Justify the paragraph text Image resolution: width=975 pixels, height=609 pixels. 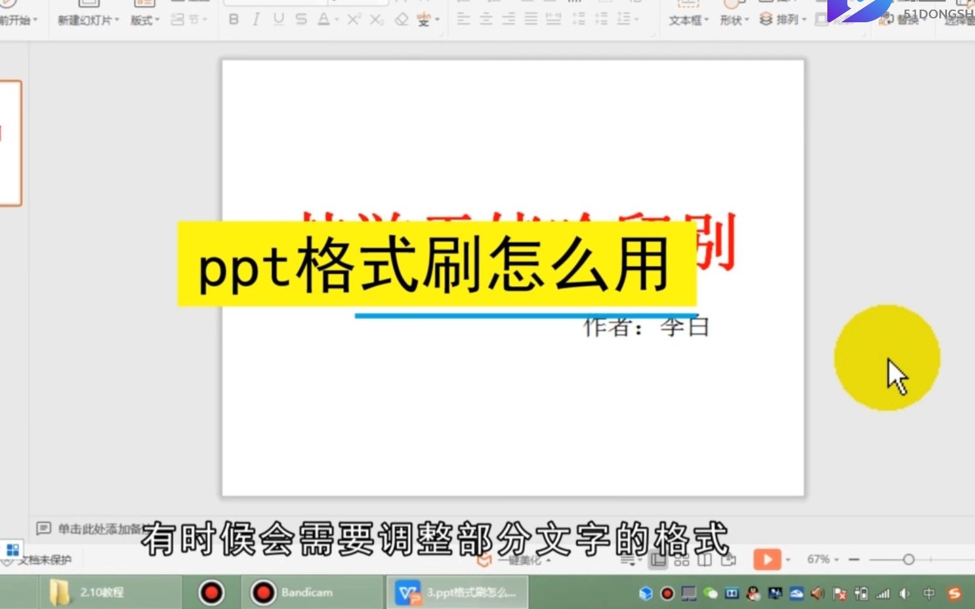click(x=531, y=20)
